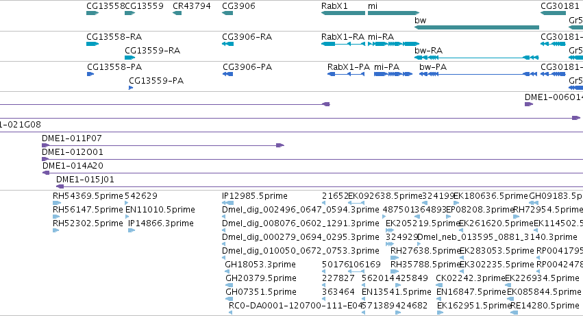
Task: Select the CG3906-RA transcript label
Action: coord(247,37)
